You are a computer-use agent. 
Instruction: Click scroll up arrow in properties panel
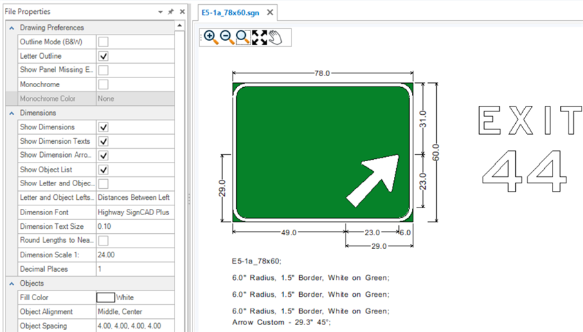click(x=180, y=26)
